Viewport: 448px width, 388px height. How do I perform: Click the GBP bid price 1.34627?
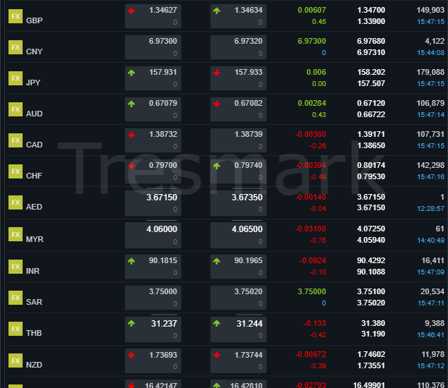pos(163,11)
